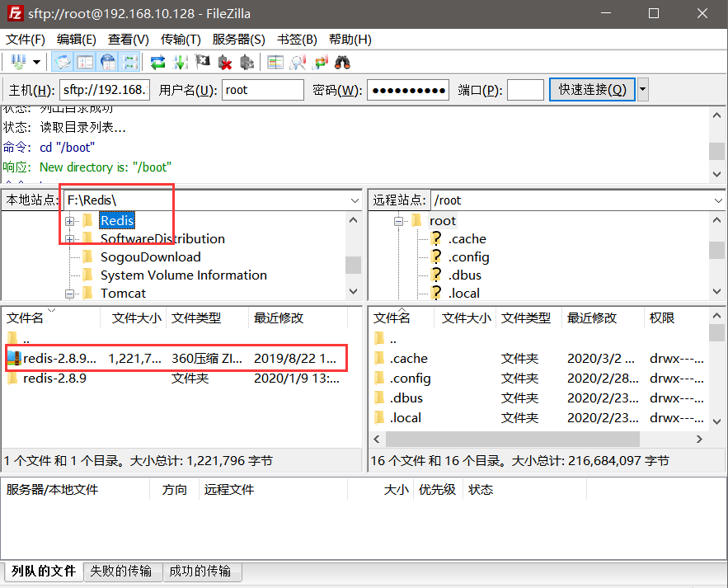Click the folder icon of remote root
The width and height of the screenshot is (728, 588).
pos(416,221)
